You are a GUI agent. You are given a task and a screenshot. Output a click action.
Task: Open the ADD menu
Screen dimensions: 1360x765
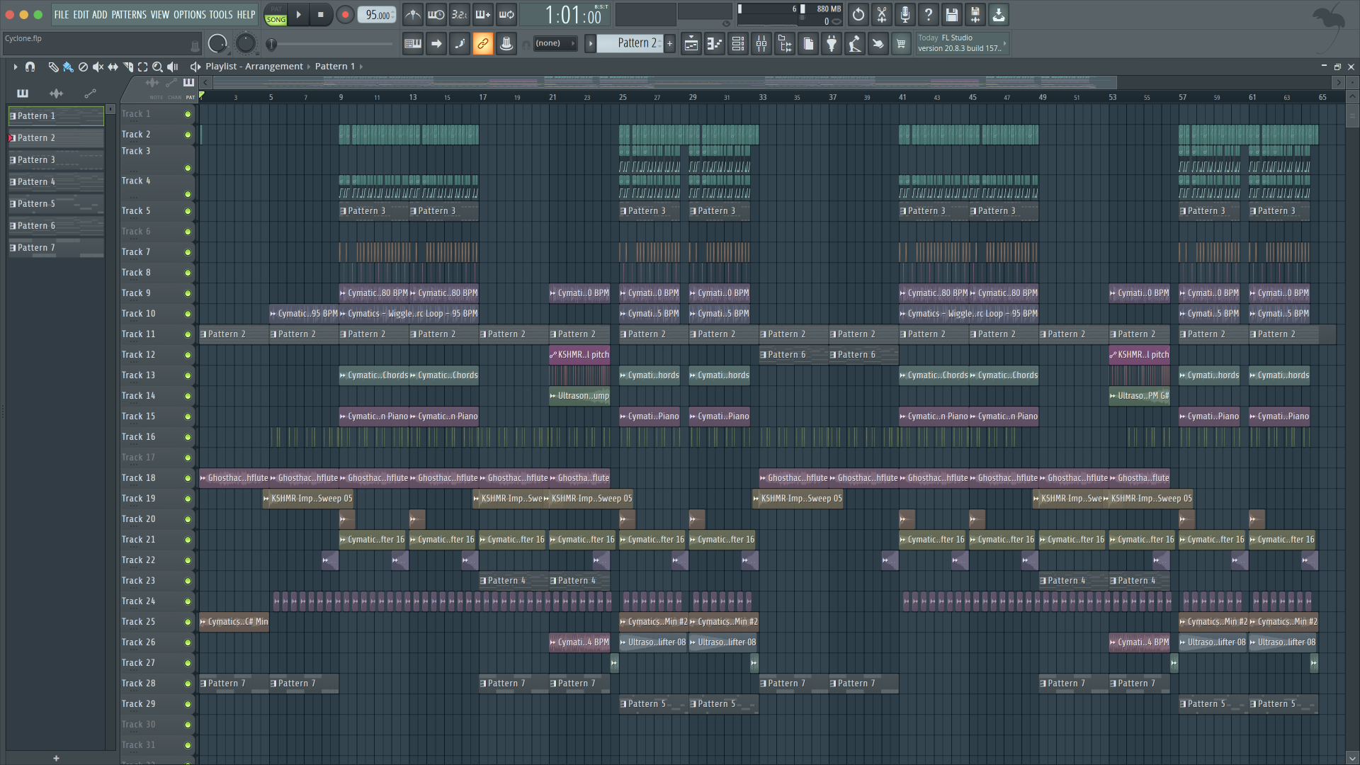[100, 15]
